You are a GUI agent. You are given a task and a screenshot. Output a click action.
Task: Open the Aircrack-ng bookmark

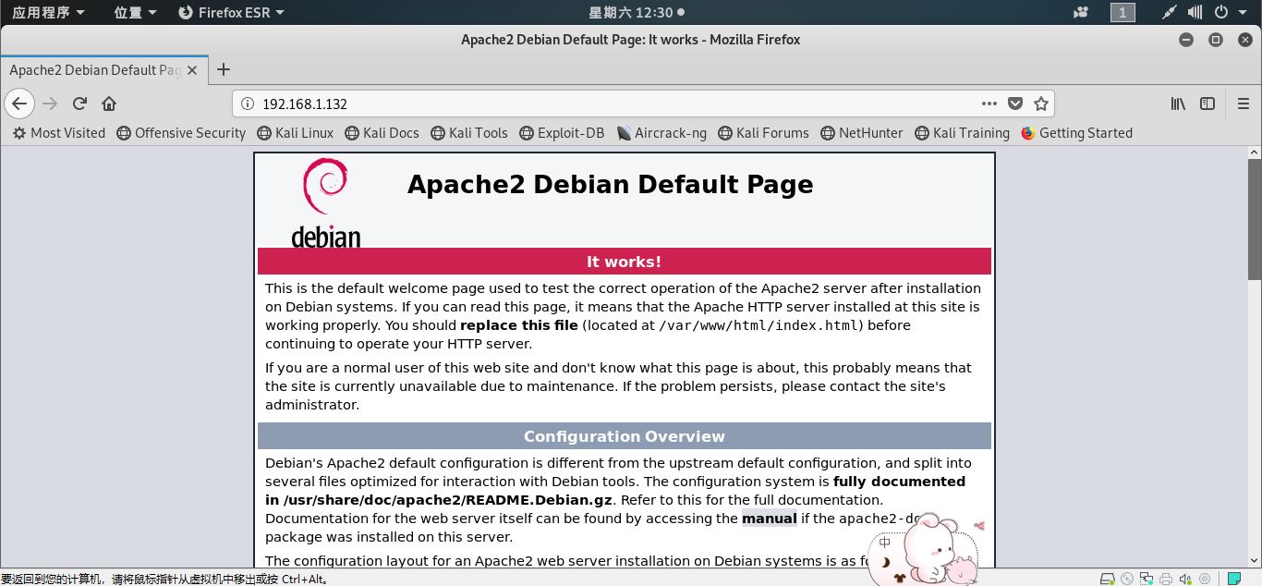coord(661,133)
